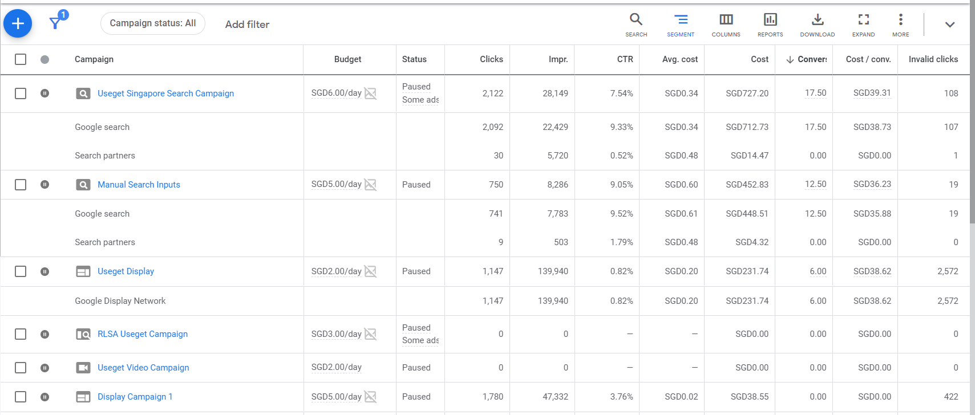Click budget icon next to SGD6.00/day
Image resolution: width=975 pixels, height=415 pixels.
pyautogui.click(x=370, y=93)
